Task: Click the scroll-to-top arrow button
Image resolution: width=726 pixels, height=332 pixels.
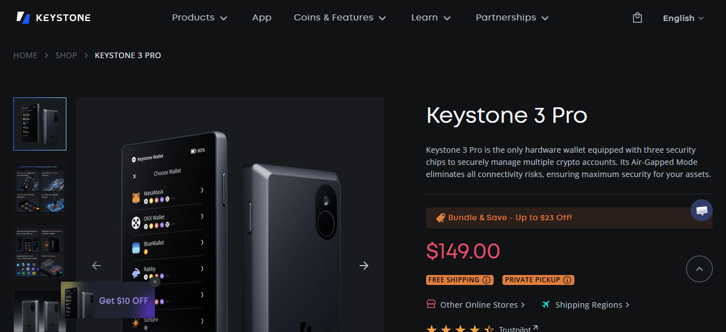Action: click(699, 269)
